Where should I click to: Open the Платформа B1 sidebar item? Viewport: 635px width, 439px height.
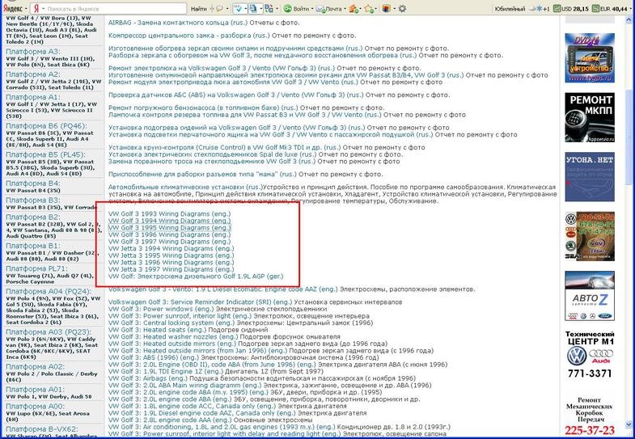(x=33, y=246)
